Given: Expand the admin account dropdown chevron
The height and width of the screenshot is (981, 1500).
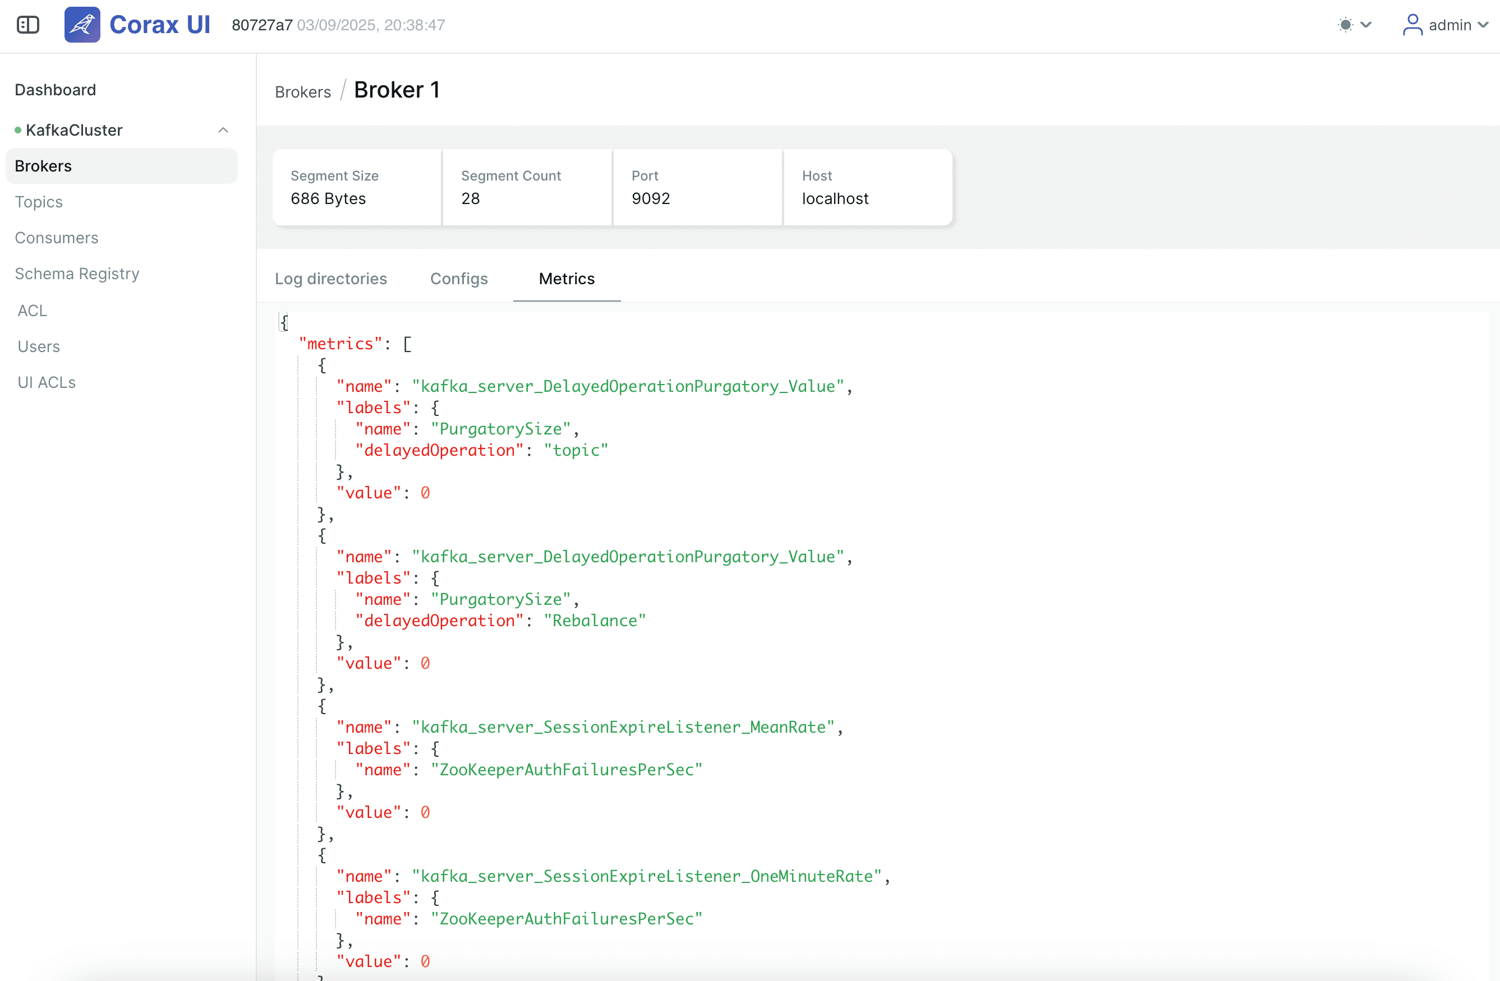Looking at the screenshot, I should (1483, 25).
